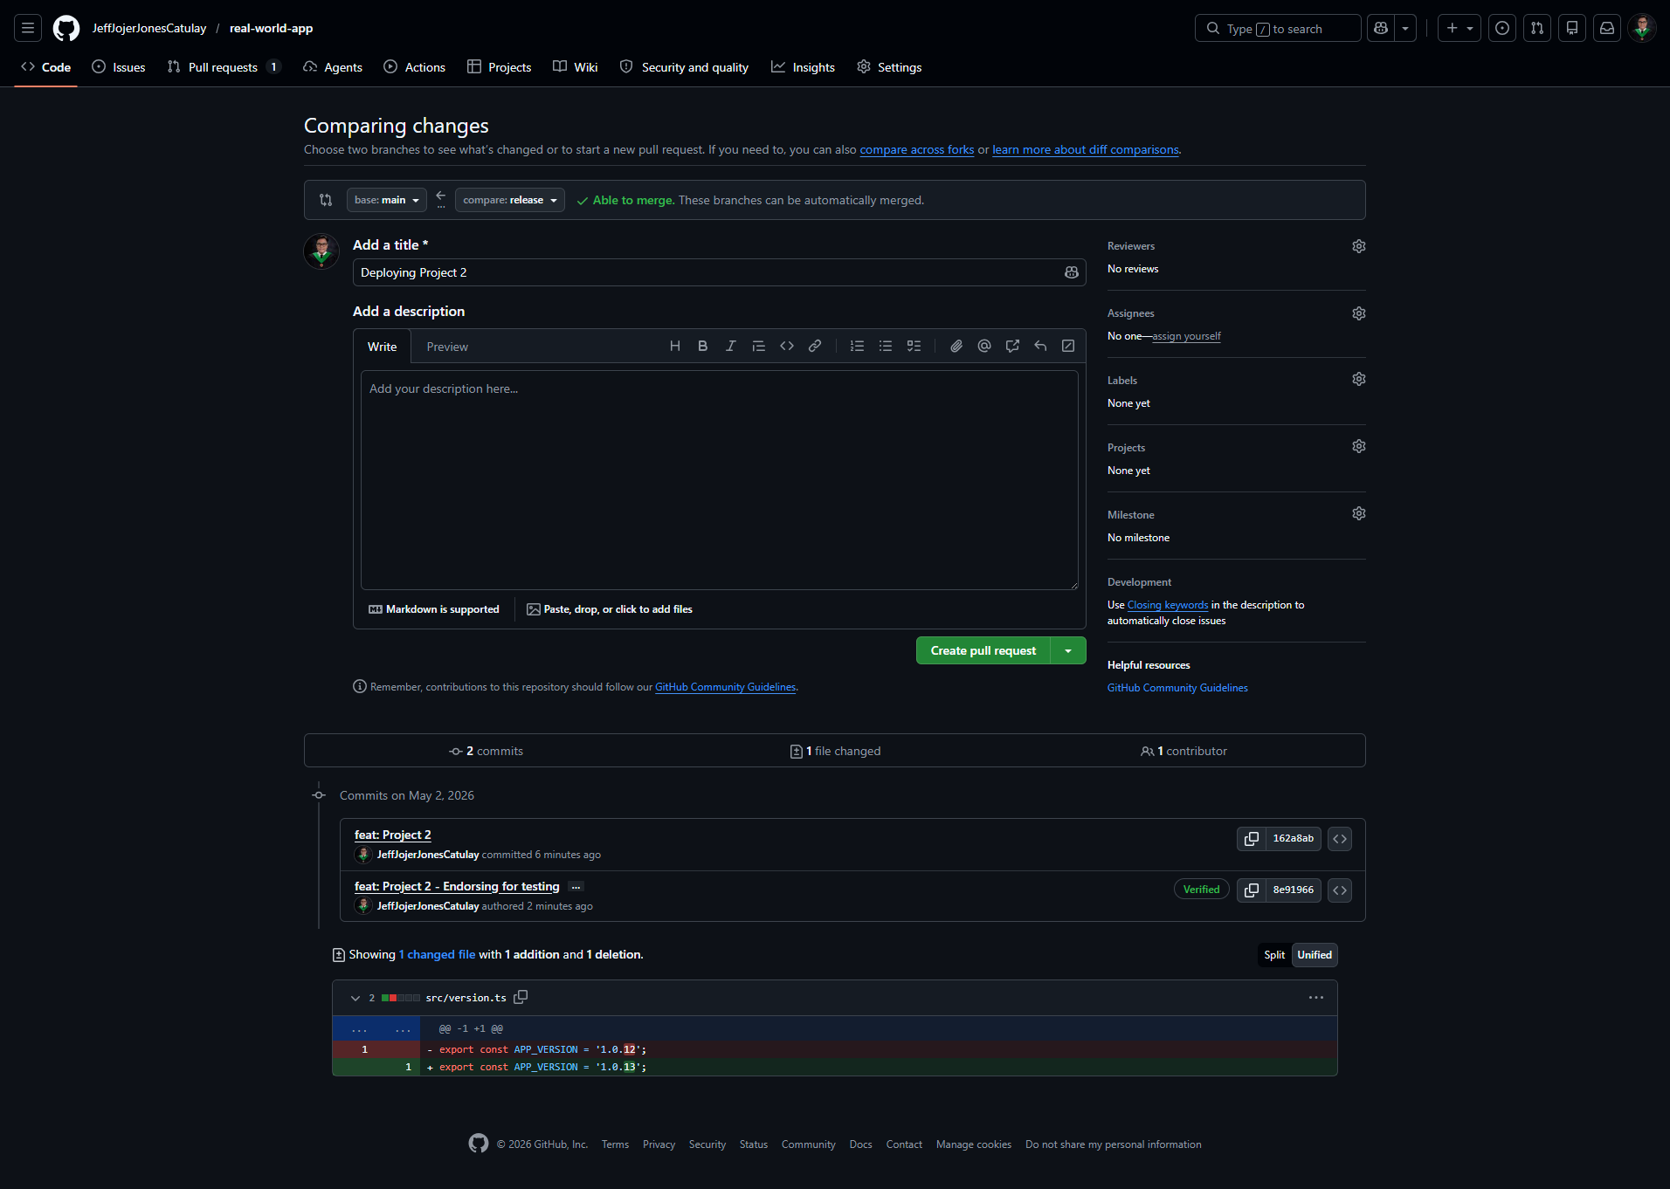Screen dimensions: 1670x1189
Task: Open Copilot chat icon in header
Action: 1381,28
